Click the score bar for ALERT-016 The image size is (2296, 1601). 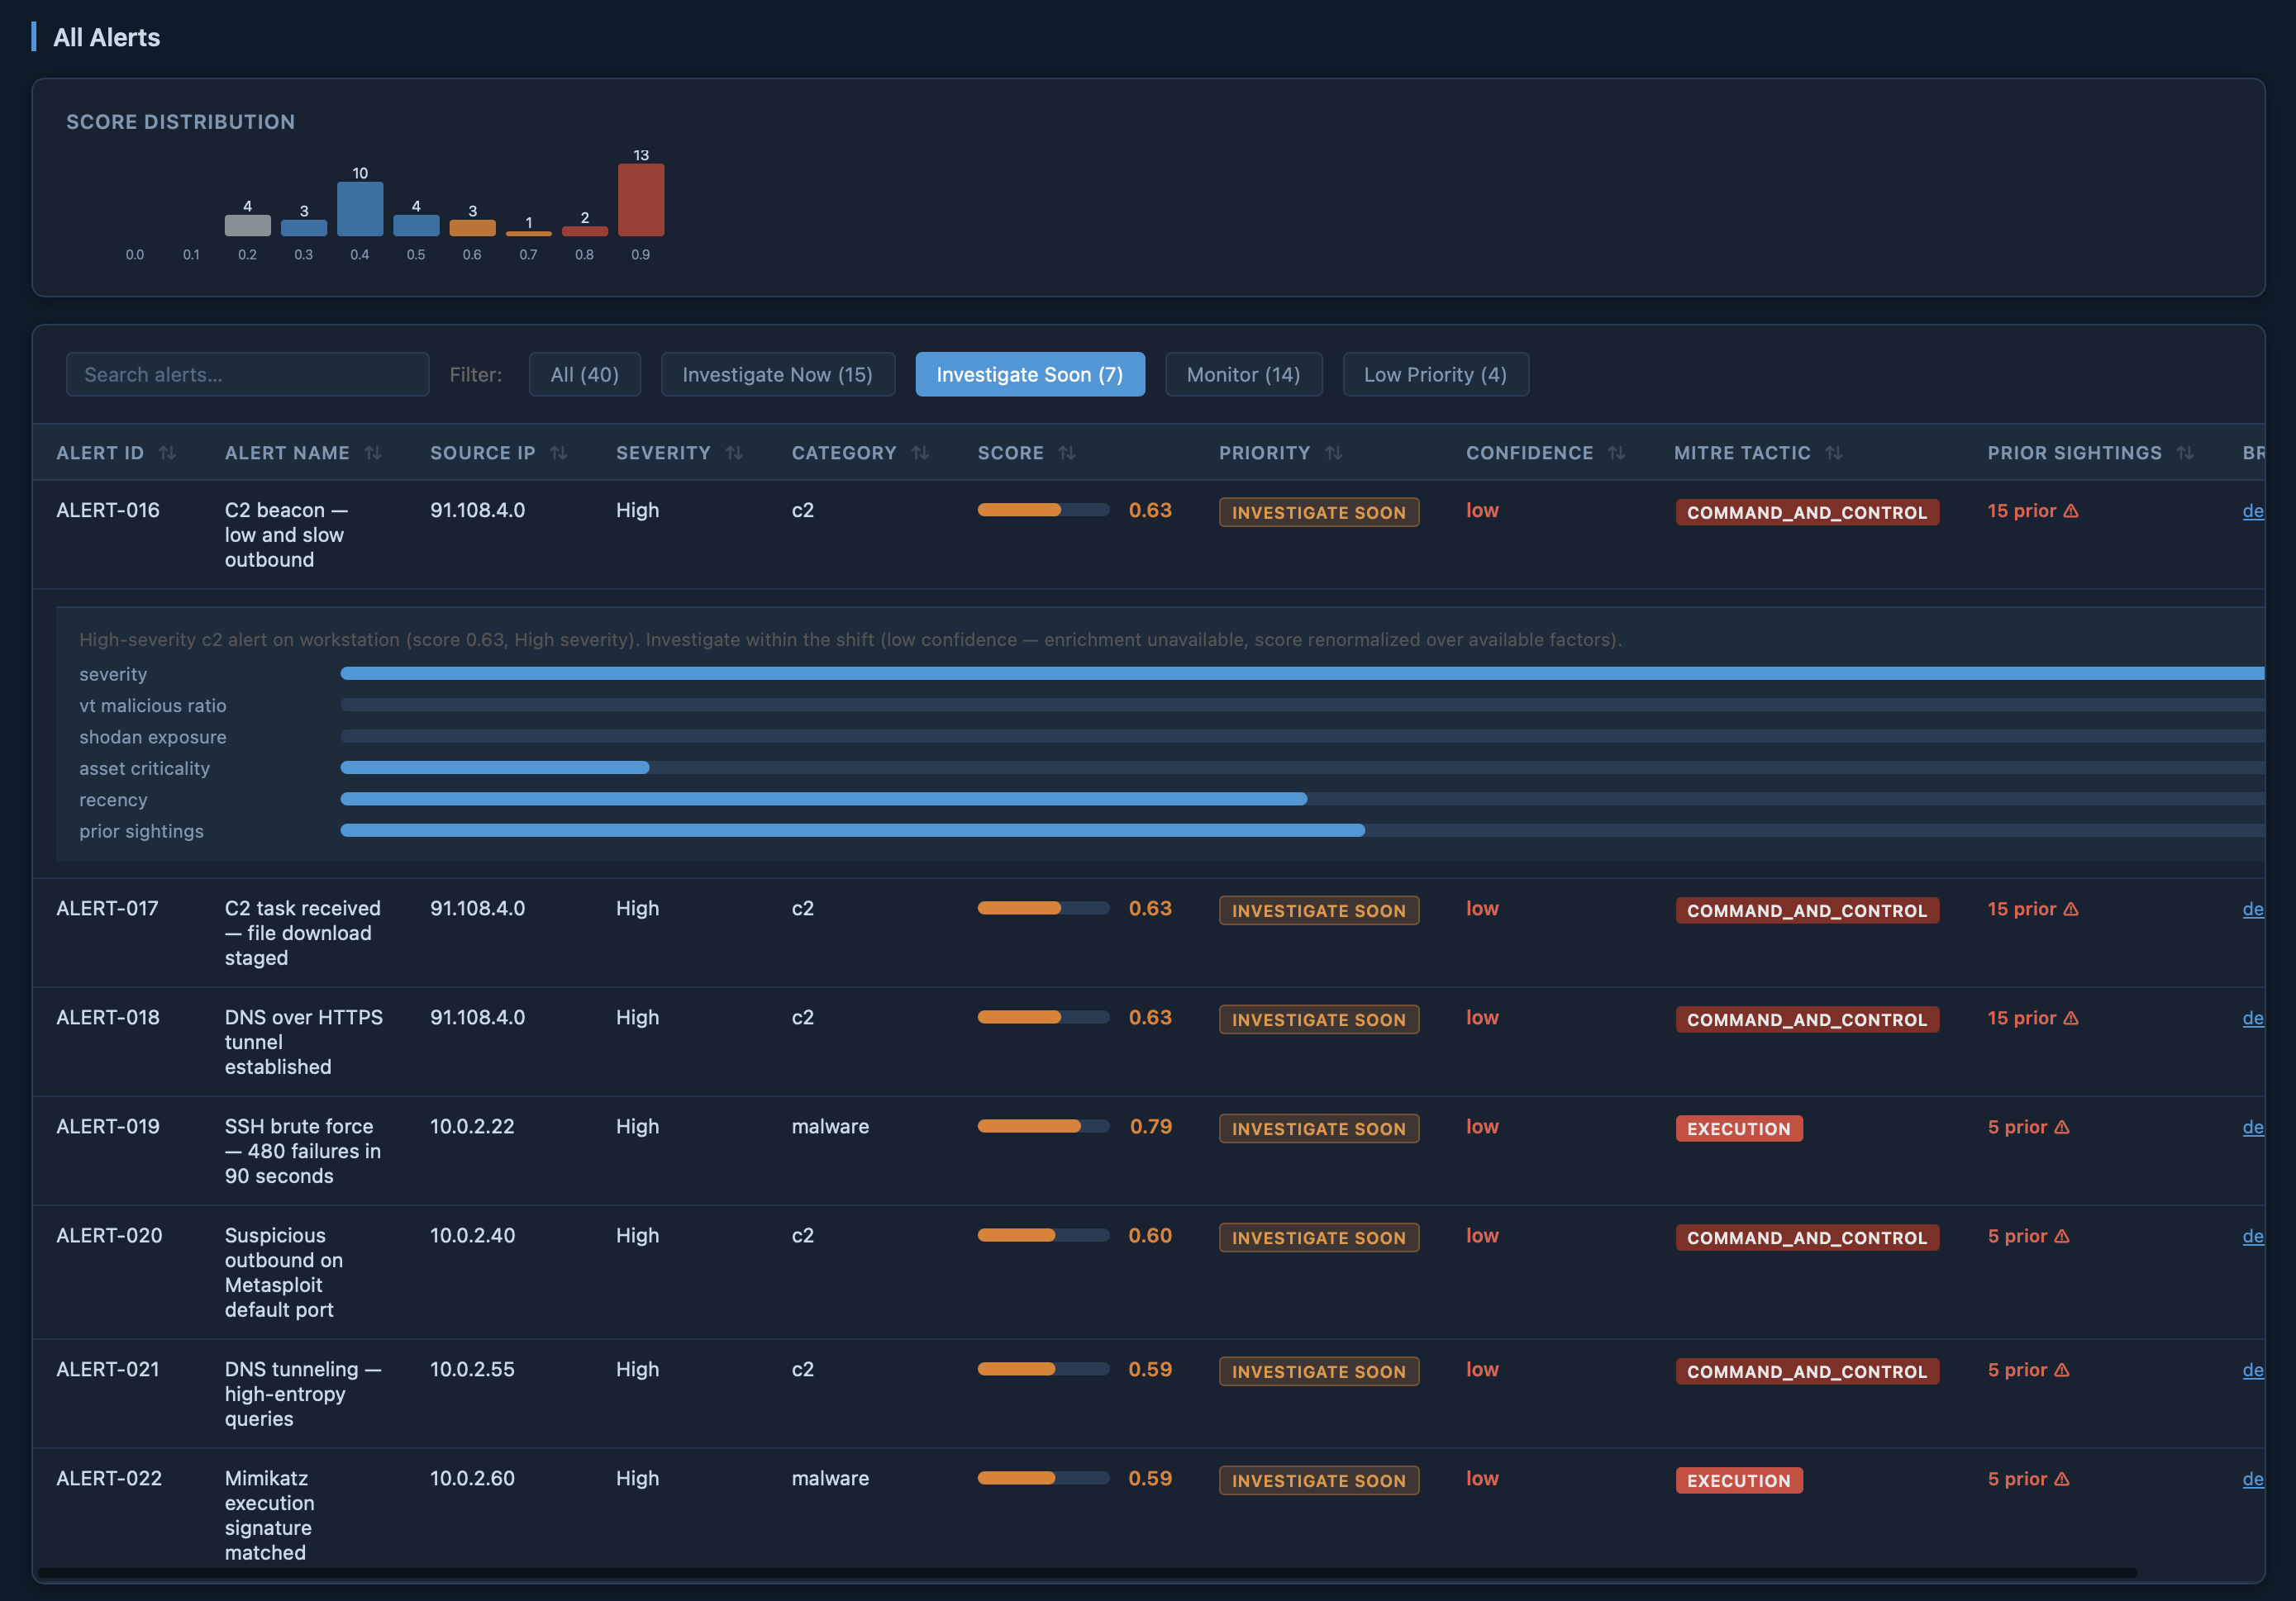1043,510
